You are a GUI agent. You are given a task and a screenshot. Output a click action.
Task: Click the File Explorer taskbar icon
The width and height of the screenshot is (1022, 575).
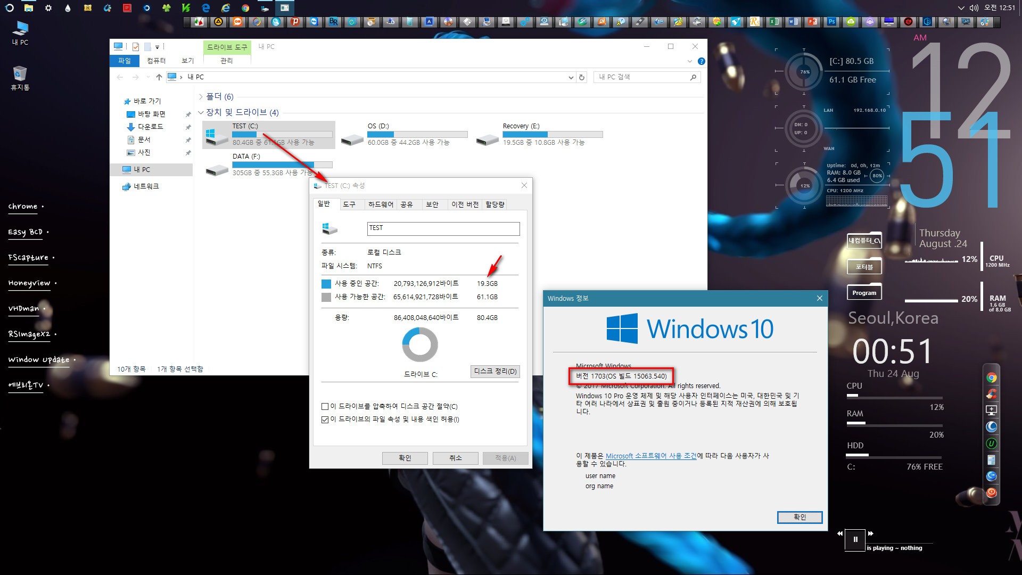click(29, 8)
